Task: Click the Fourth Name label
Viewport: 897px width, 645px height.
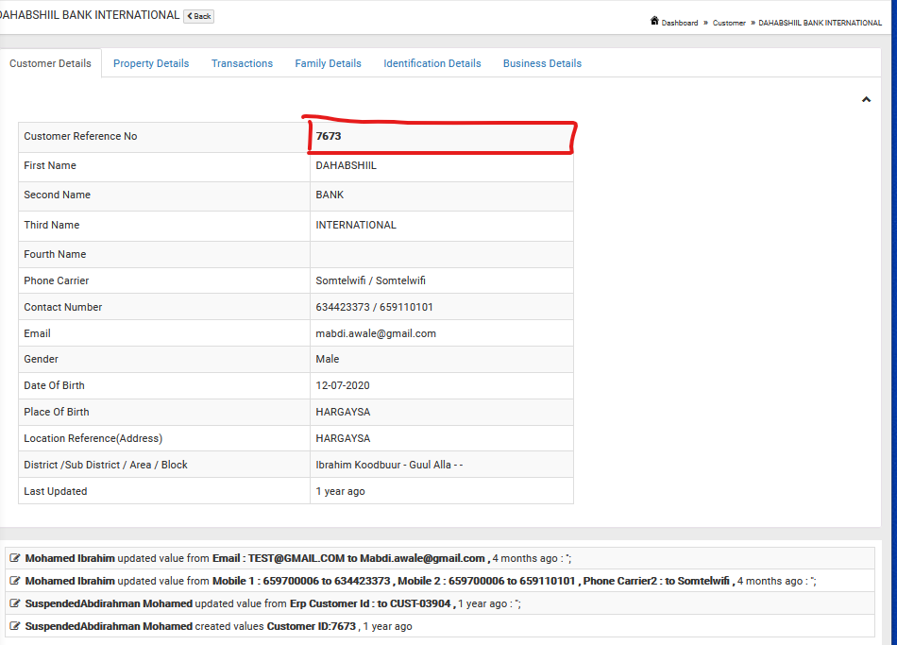Action: pos(55,254)
